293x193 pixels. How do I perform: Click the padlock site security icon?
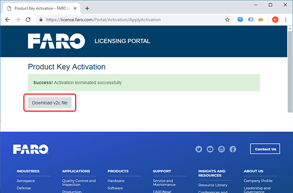(41, 19)
